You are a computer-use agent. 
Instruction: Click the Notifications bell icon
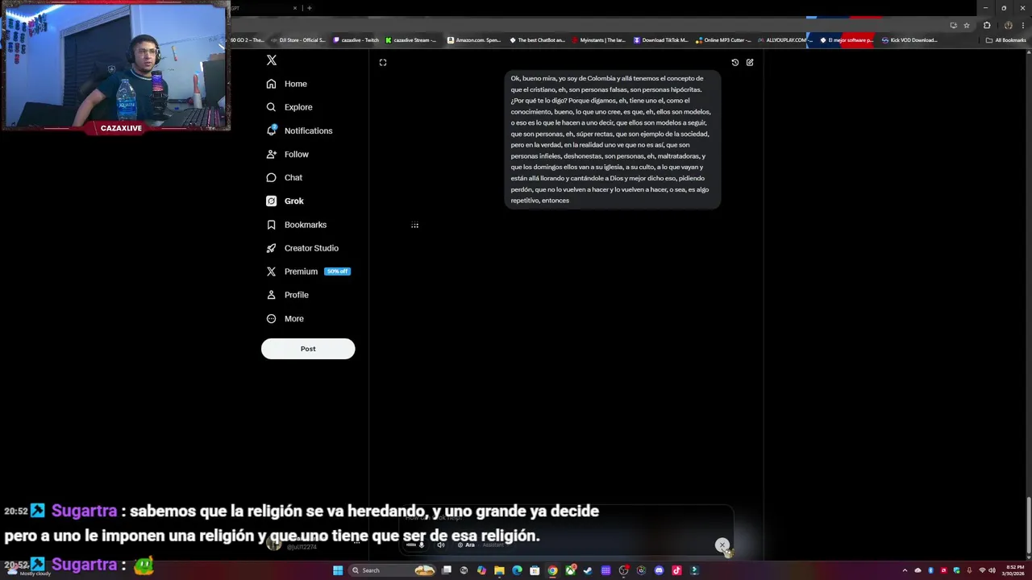click(271, 130)
